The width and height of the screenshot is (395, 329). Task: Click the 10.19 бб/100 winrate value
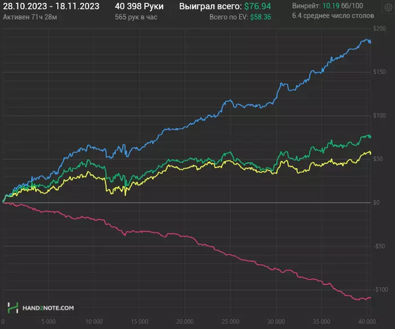pos(343,6)
